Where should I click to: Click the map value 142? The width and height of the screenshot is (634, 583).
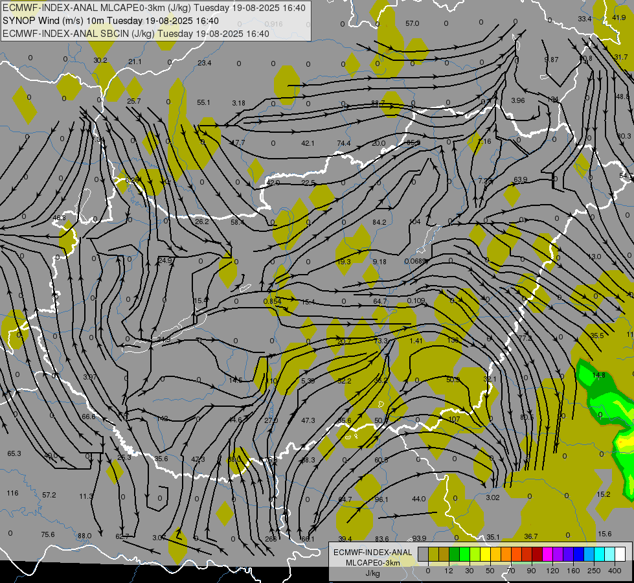coord(163,418)
